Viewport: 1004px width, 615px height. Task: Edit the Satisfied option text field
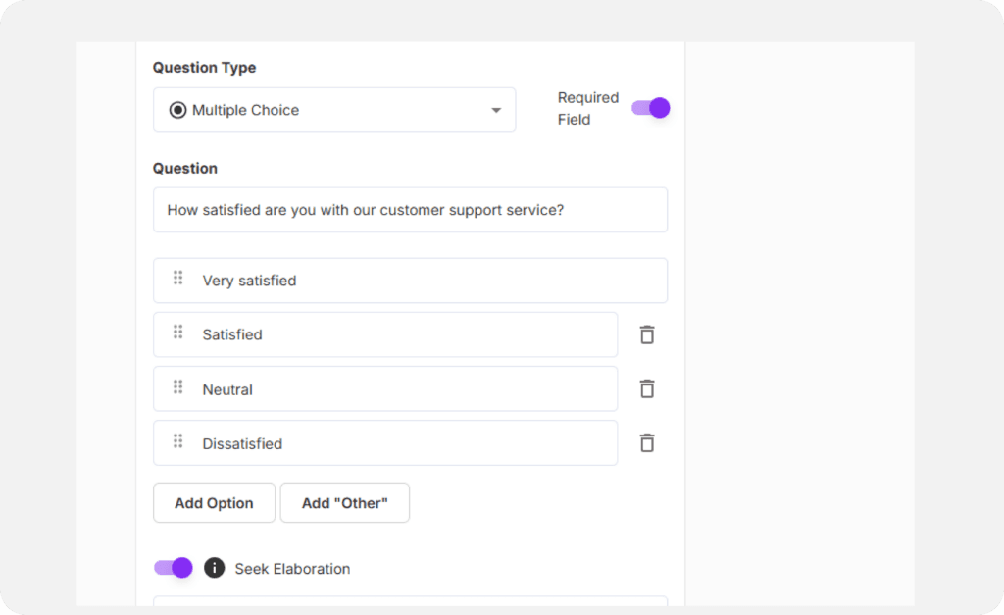[x=402, y=334]
